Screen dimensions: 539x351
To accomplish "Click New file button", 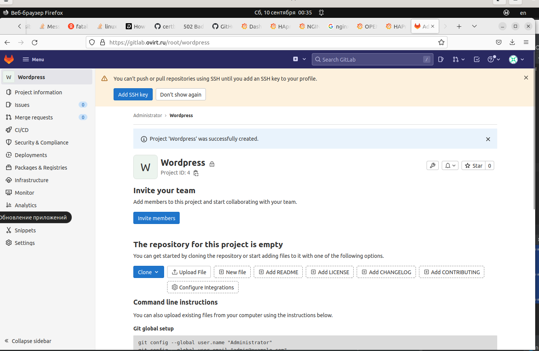I will [232, 272].
